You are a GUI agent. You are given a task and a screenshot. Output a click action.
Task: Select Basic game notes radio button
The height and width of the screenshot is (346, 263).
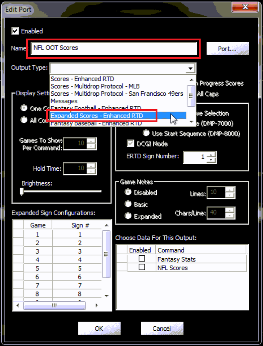point(128,204)
